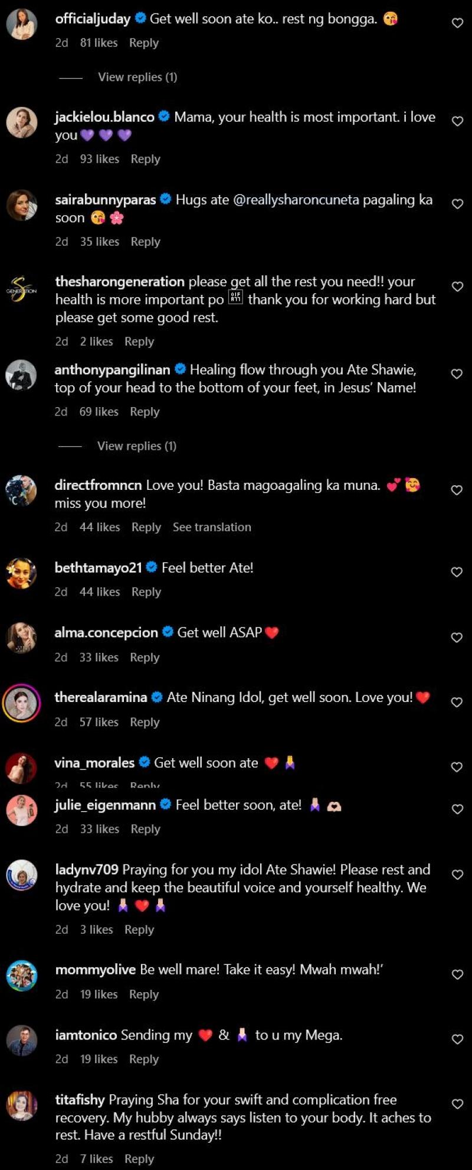The image size is (472, 1170).
Task: Like sairabunnyparas's comment
Action: tap(457, 204)
